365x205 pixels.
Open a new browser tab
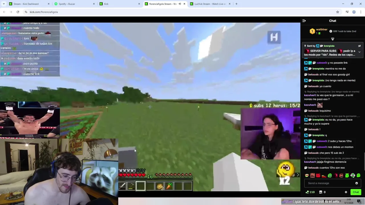(236, 4)
